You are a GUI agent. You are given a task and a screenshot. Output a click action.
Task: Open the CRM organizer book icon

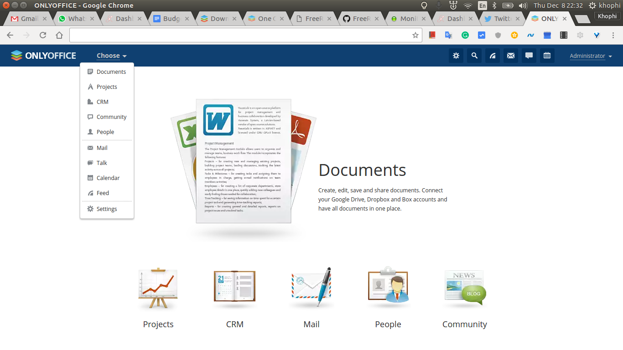234,287
